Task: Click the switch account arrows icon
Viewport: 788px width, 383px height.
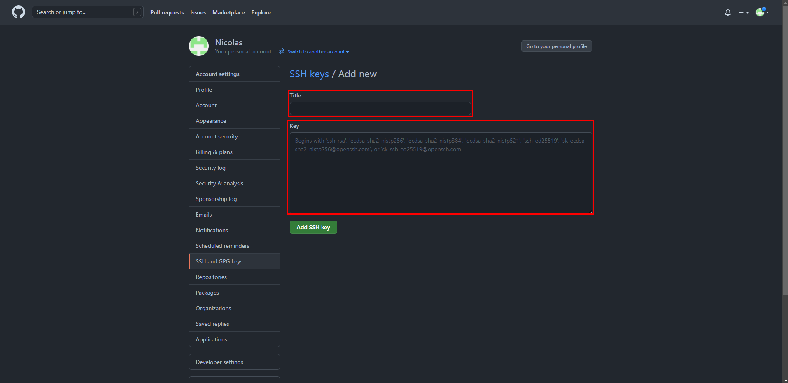Action: point(282,52)
